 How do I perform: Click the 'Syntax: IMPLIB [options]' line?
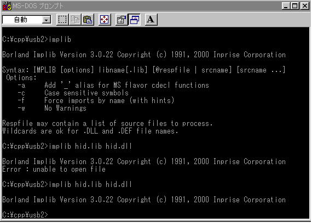pos(144,70)
